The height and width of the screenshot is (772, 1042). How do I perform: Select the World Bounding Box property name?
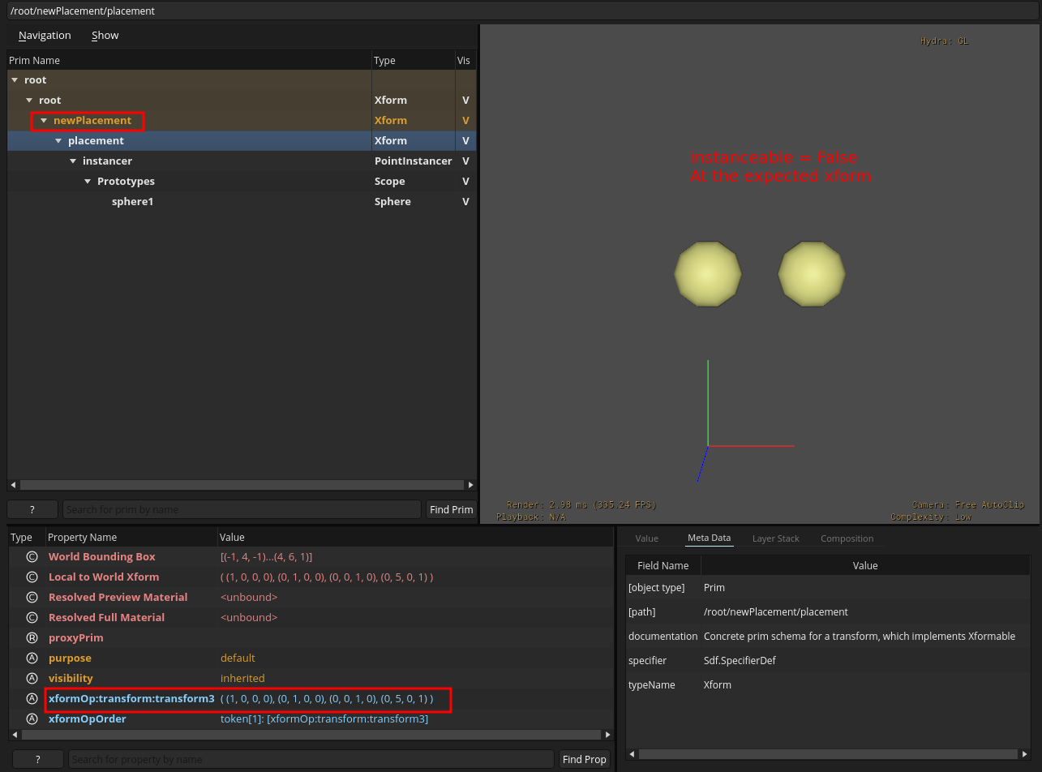[102, 557]
